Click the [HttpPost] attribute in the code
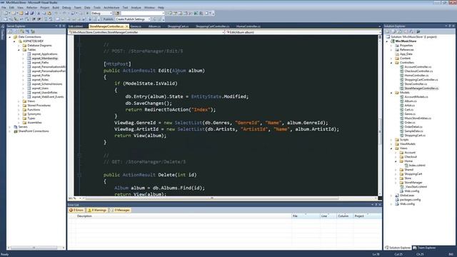Viewport: 457px width, 257px height. click(x=117, y=64)
